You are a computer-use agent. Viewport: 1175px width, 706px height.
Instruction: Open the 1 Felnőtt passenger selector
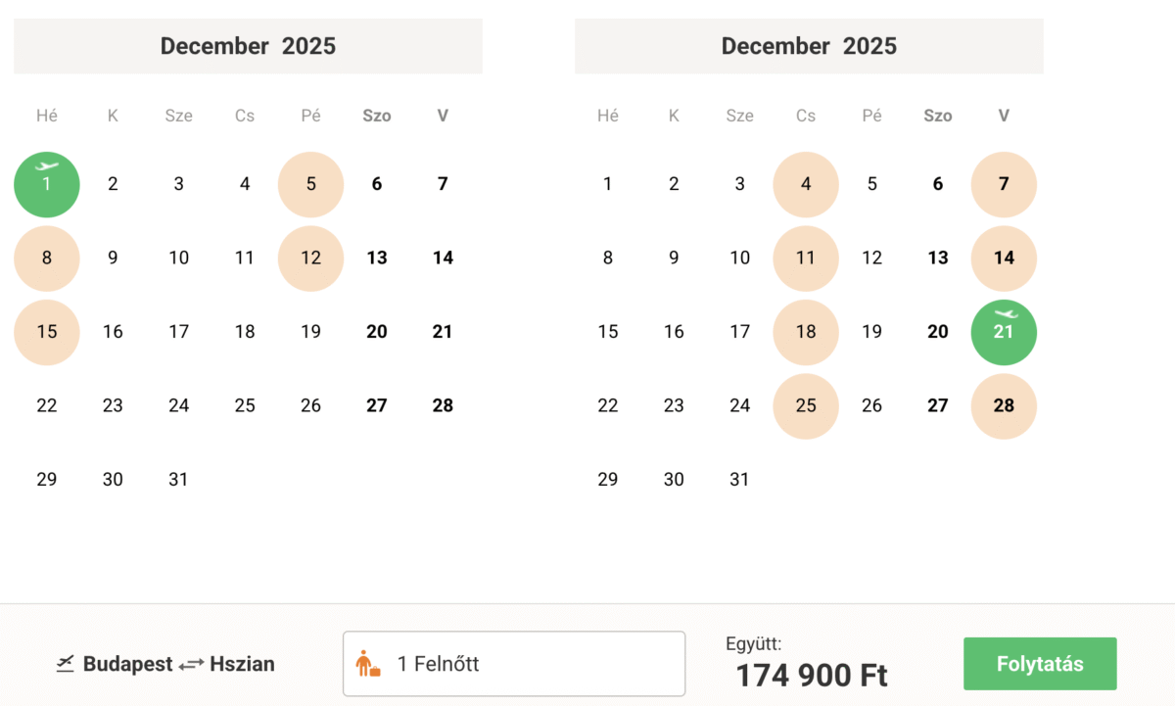coord(514,664)
